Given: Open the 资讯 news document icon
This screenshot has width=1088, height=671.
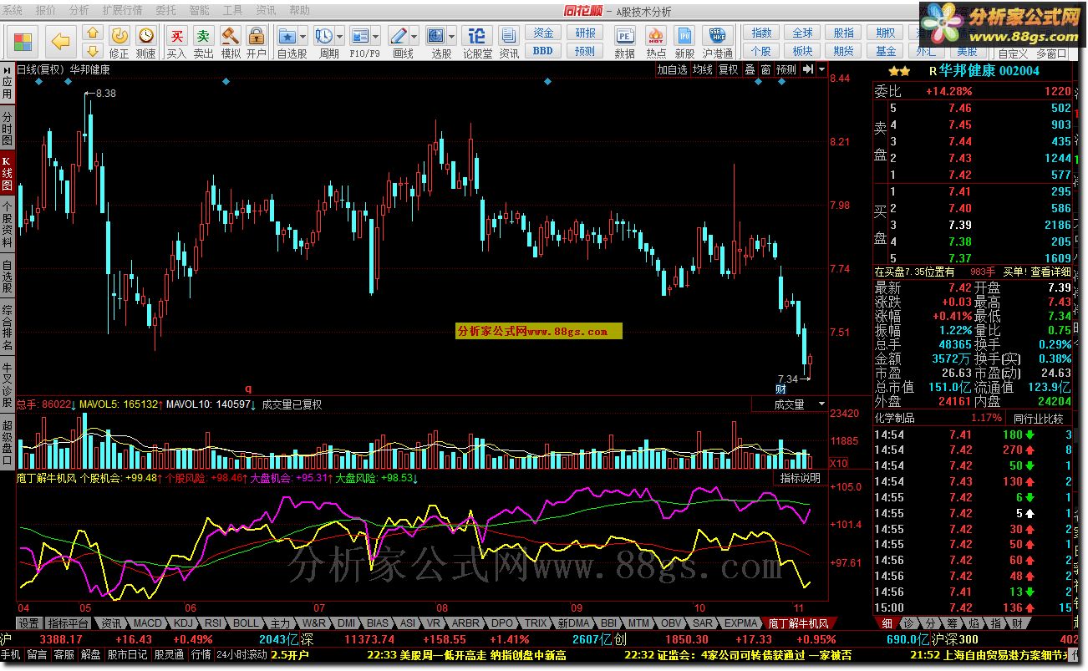Looking at the screenshot, I should click(x=508, y=36).
